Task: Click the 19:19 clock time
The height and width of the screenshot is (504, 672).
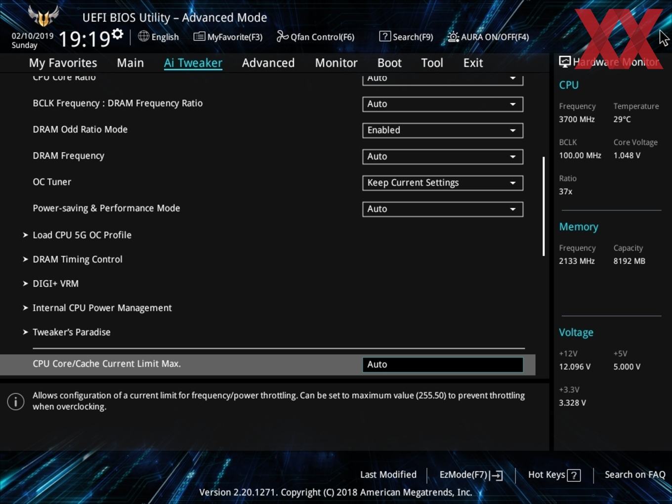Action: (x=84, y=39)
